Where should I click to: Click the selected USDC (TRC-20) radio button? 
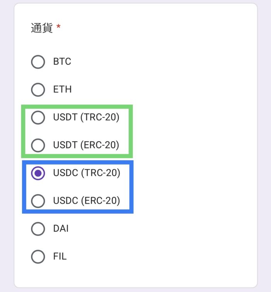[x=38, y=173]
